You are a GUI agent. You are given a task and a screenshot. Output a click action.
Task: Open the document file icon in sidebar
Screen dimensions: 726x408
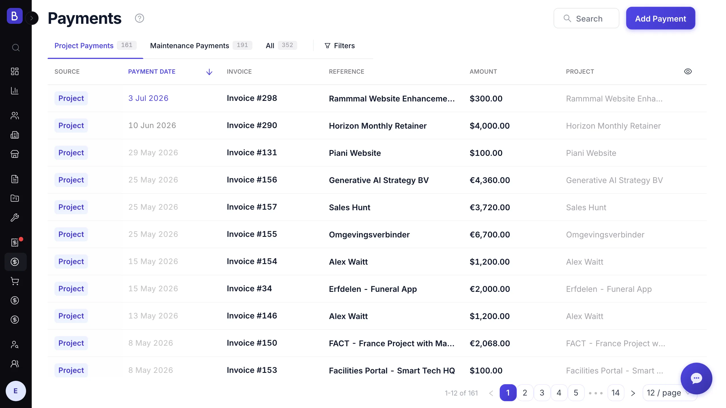click(x=15, y=179)
